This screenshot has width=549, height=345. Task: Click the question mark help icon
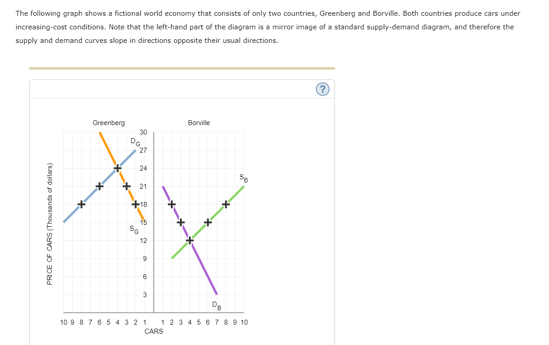[x=323, y=89]
